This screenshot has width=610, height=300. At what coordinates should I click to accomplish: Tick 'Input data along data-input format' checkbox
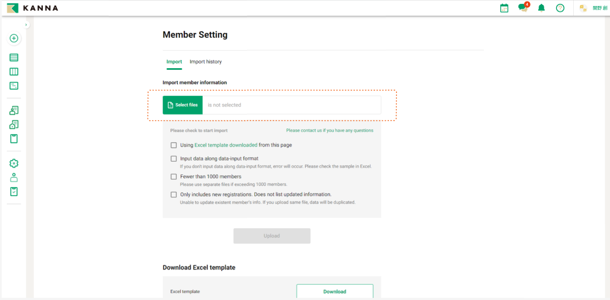(174, 159)
